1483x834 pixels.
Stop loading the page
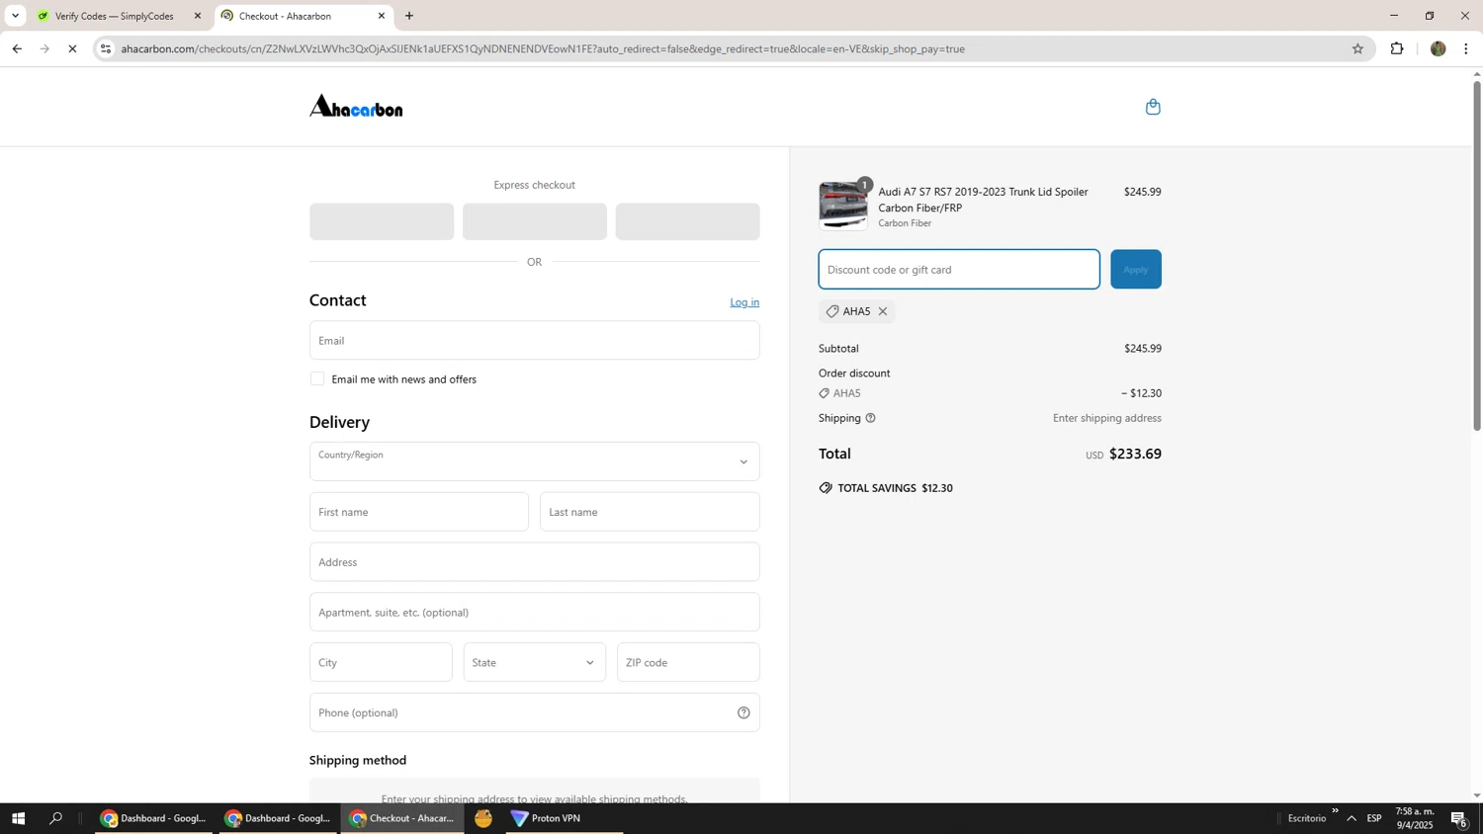click(x=72, y=48)
